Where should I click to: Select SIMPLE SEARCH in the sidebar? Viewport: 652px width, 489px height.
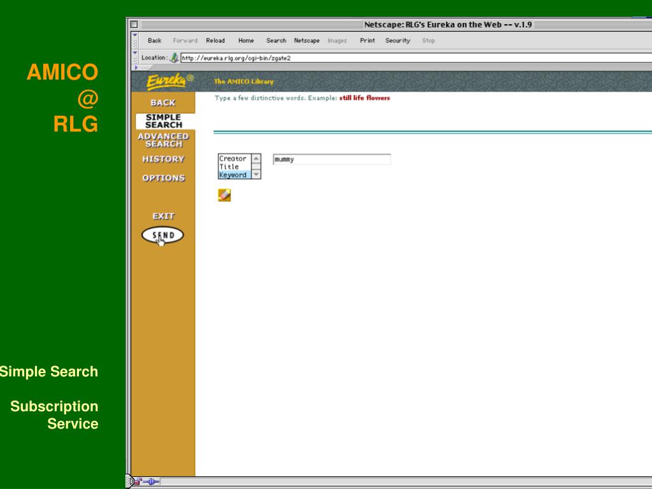[164, 121]
